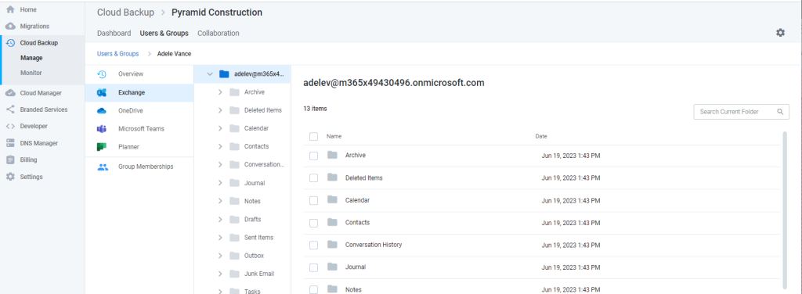Tick the checkbox for the Archive row
Screen dimensions: 802x294
(313, 156)
